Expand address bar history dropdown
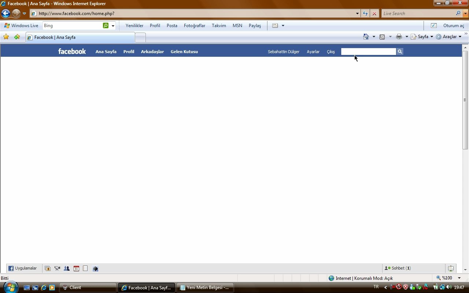This screenshot has width=469, height=293. 357,14
